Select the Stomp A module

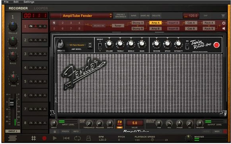[137, 23]
